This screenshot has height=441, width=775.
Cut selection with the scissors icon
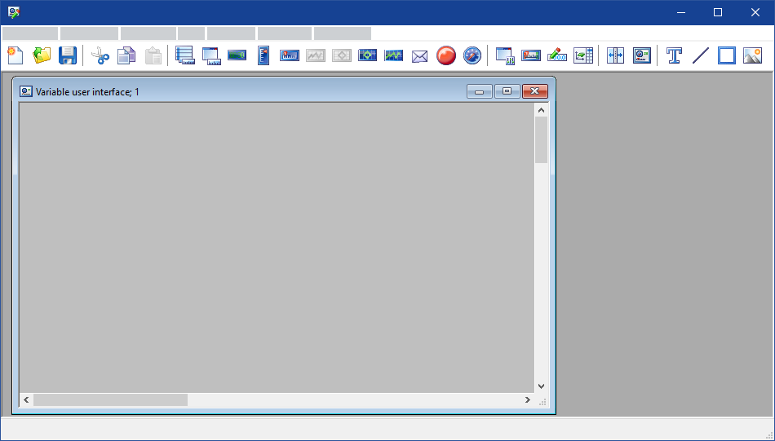coord(100,55)
